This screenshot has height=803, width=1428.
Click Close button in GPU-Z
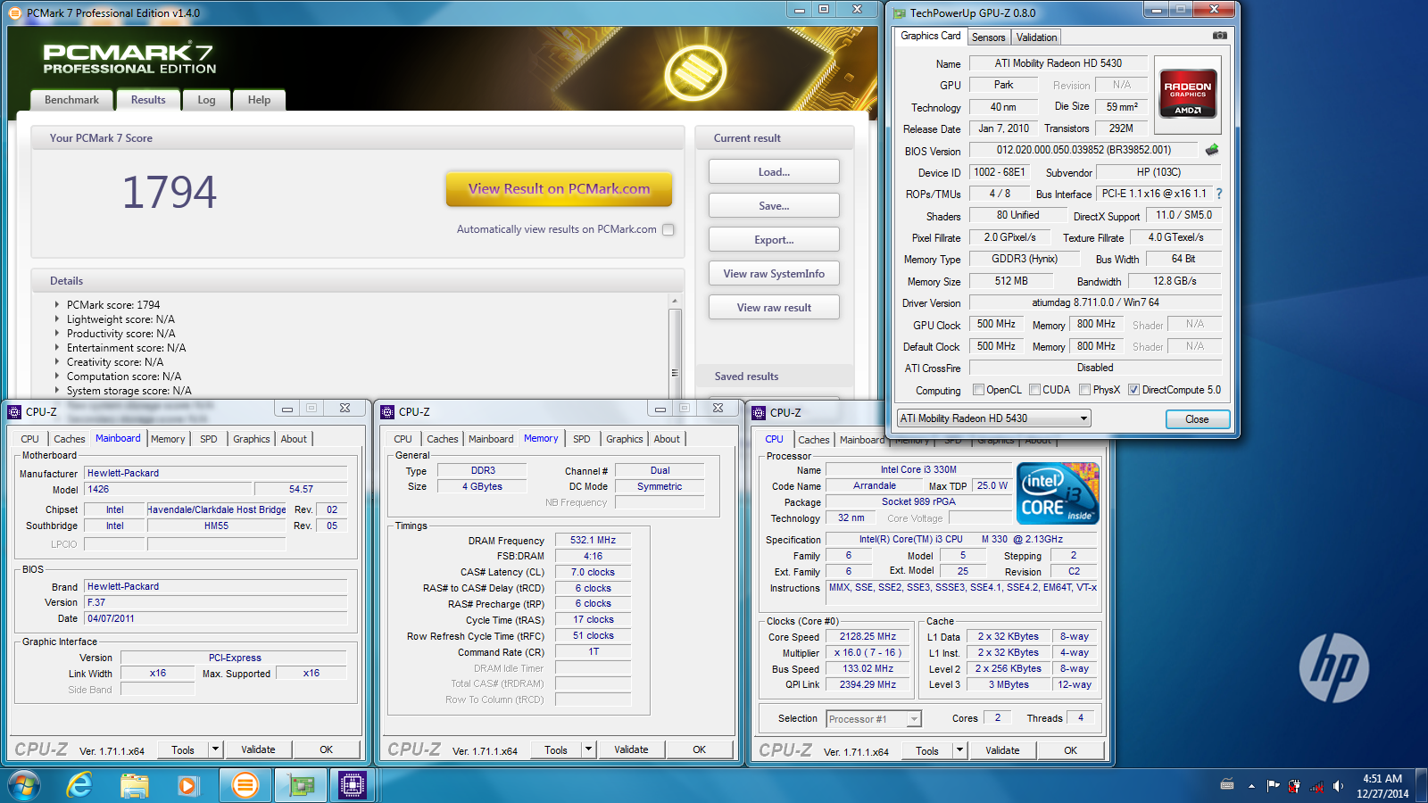coord(1197,419)
